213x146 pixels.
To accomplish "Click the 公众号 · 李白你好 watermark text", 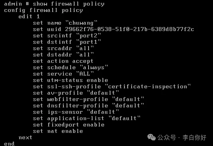I will (x=182, y=138).
